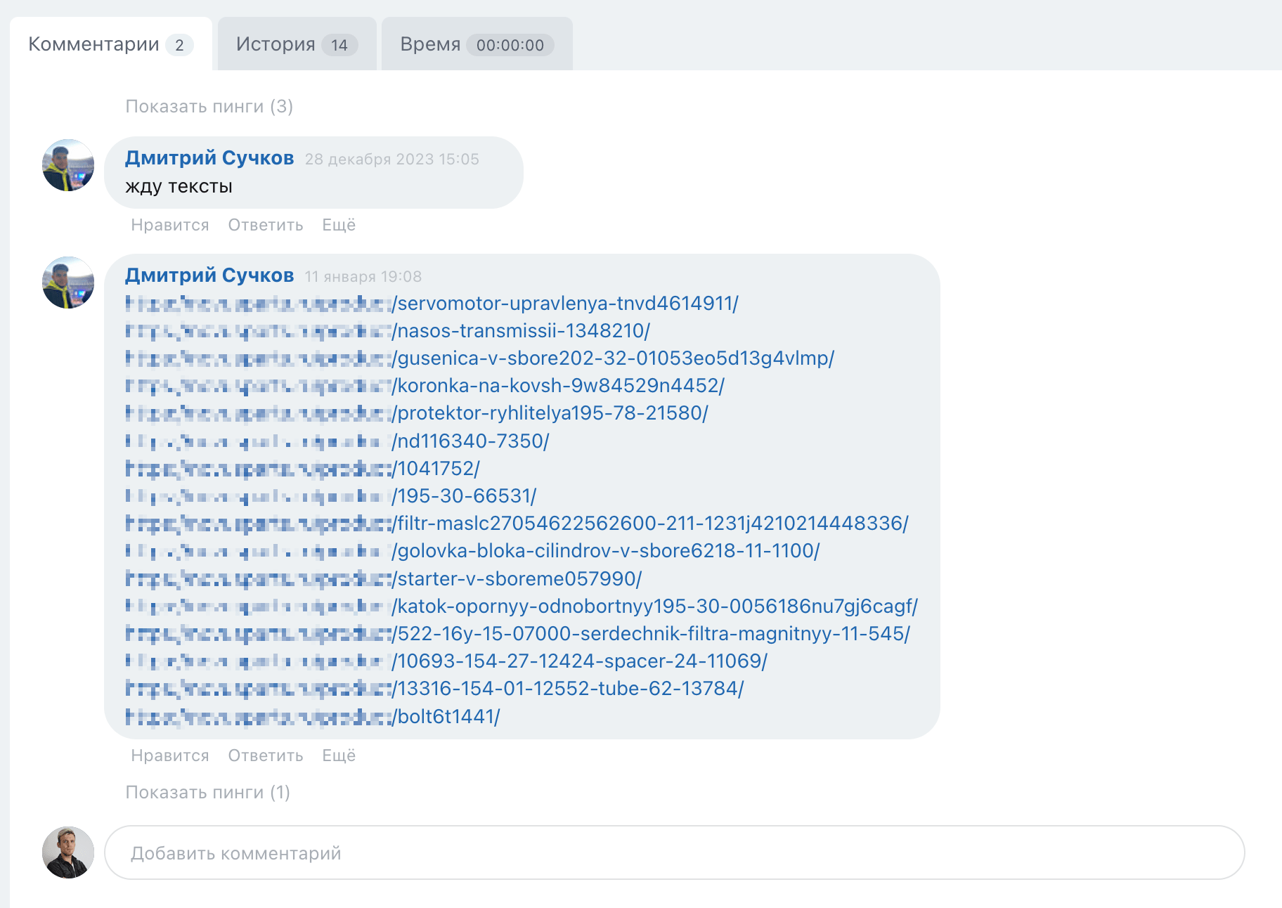The width and height of the screenshot is (1282, 908).
Task: Open Ещё menu under the links comment
Action: [x=339, y=755]
